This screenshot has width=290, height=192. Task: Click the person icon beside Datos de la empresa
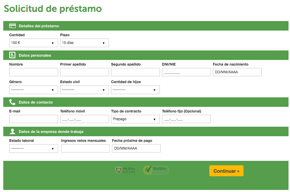(13, 131)
